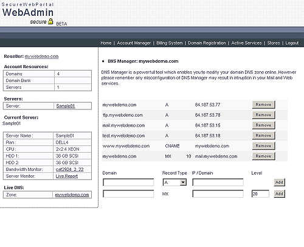The image size is (304, 247).
Task: Remove the www.mywebdemo.com CNAME record
Action: click(x=263, y=146)
